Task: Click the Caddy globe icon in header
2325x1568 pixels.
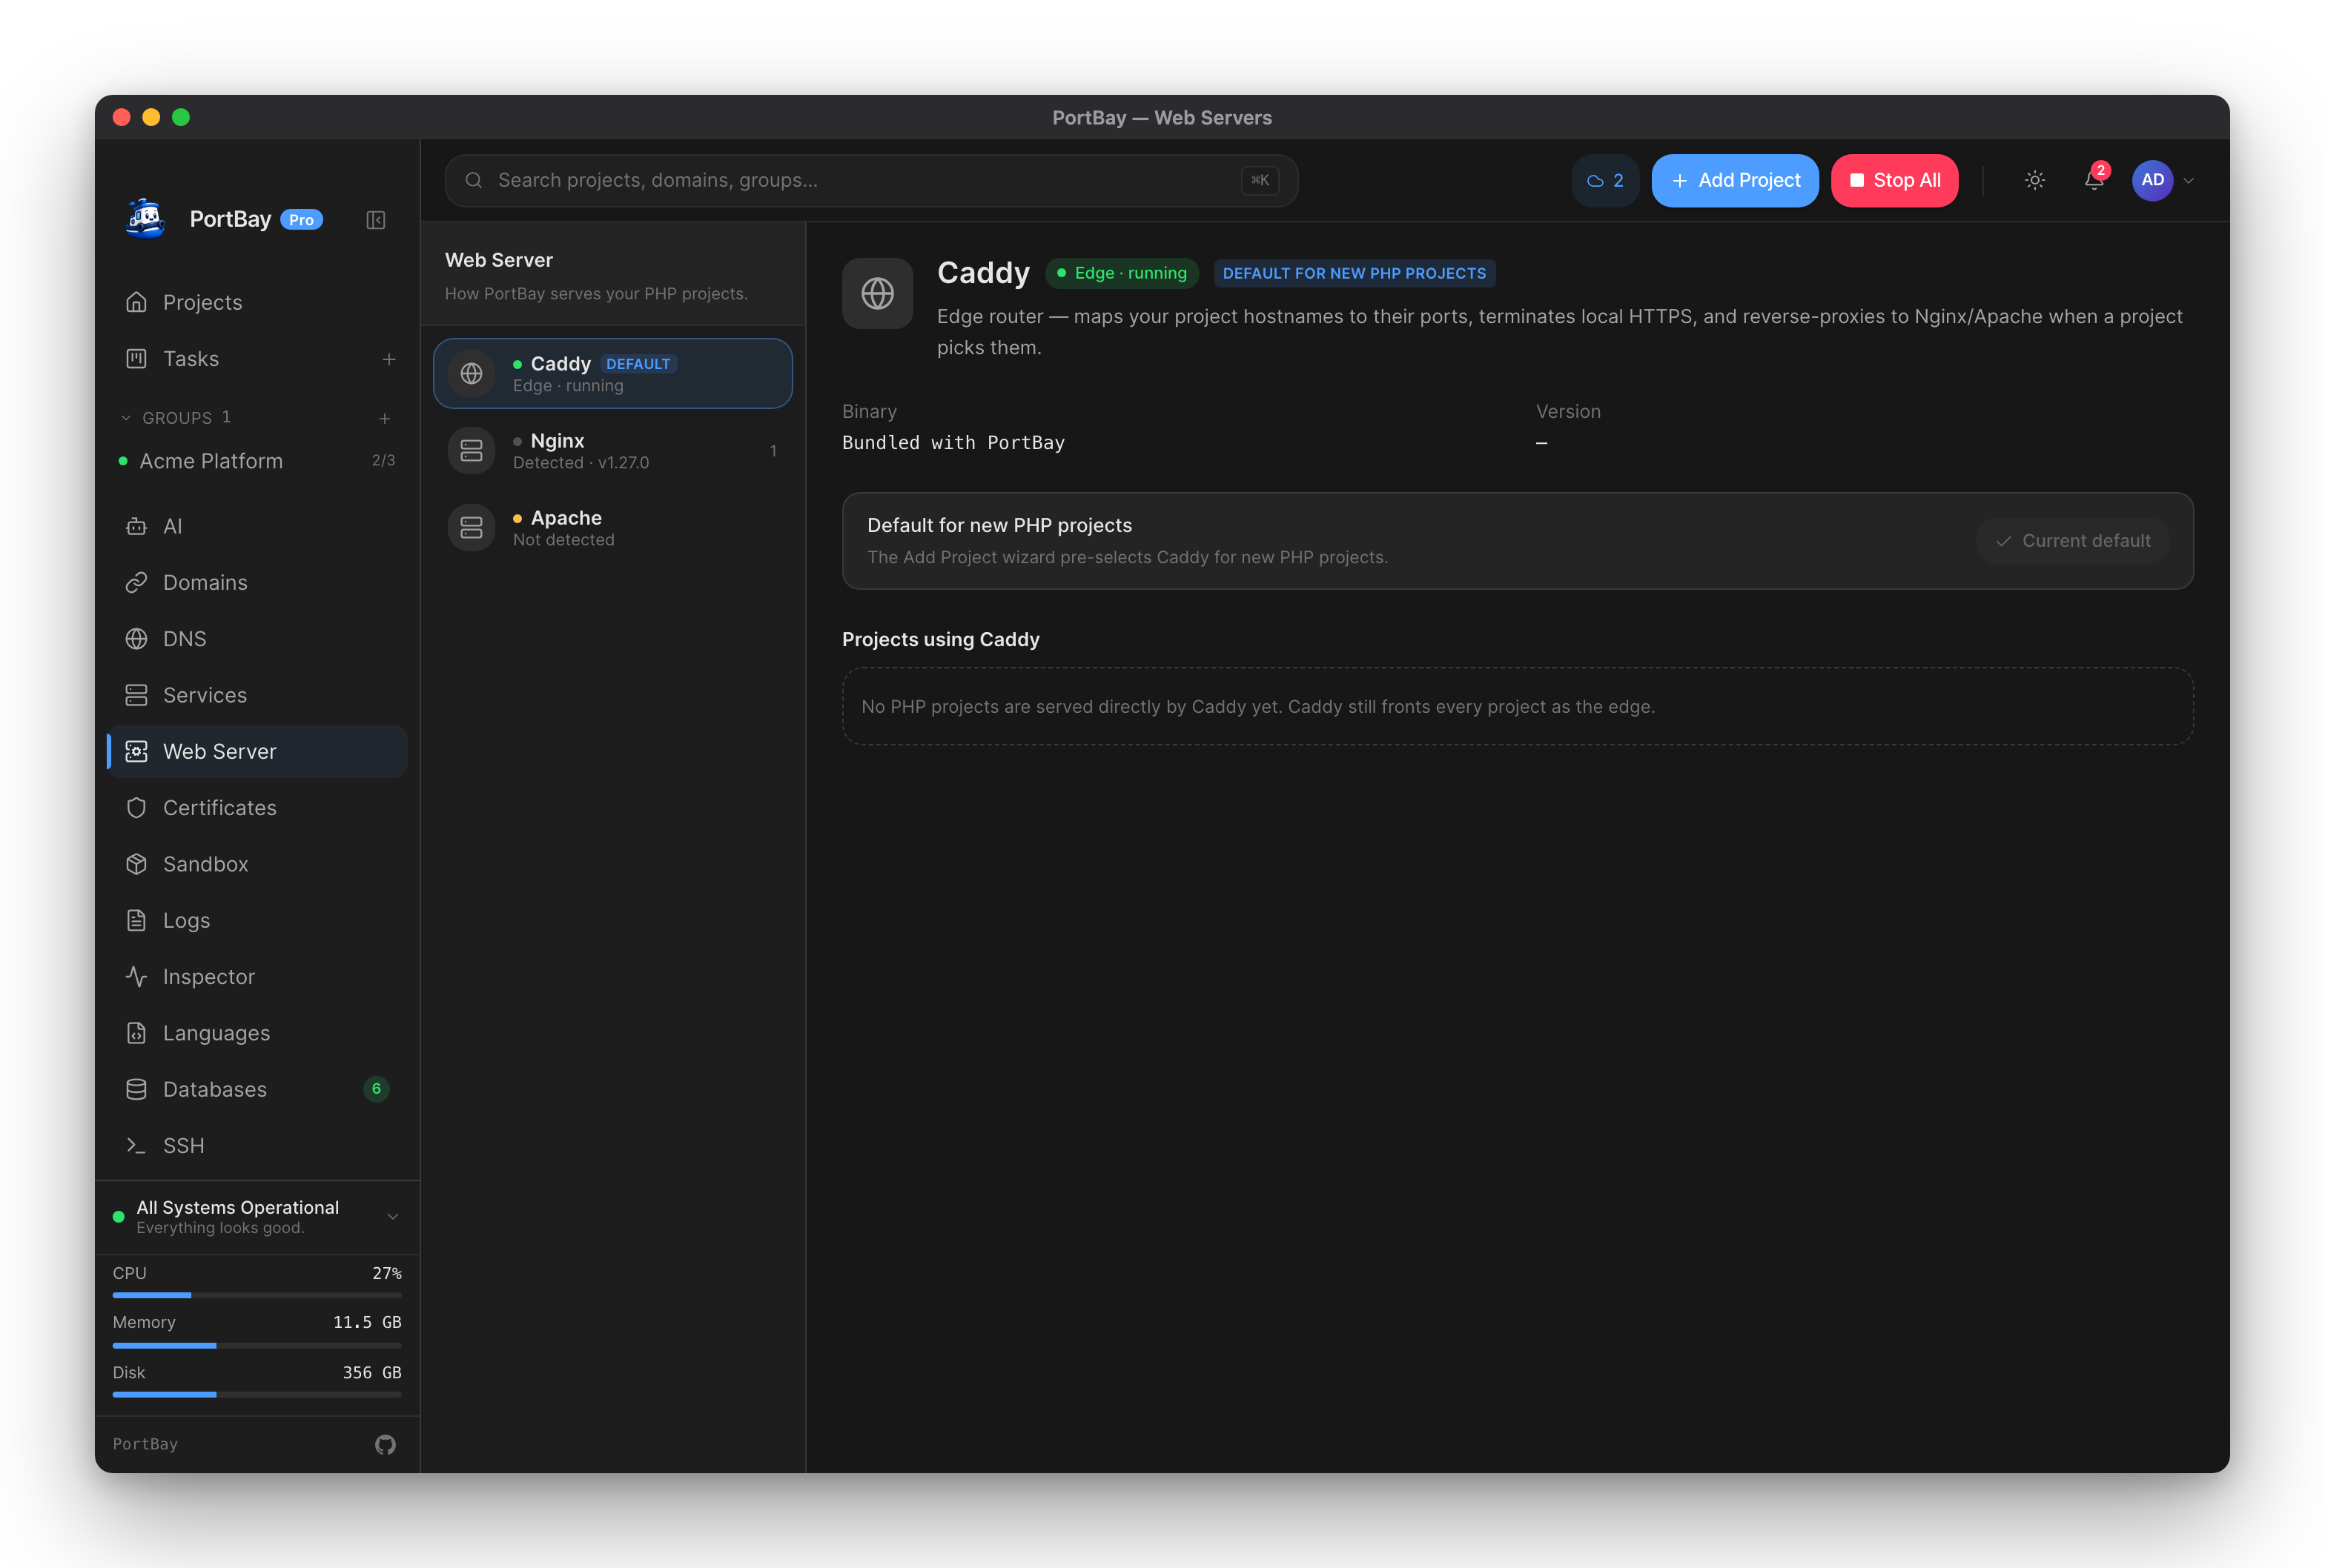Action: 877,293
